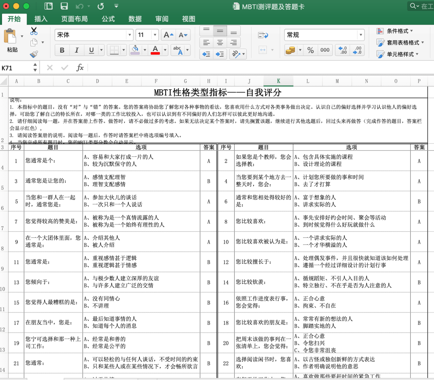Decrease font size with smaller A
The height and width of the screenshot is (380, 434).
tap(183, 35)
